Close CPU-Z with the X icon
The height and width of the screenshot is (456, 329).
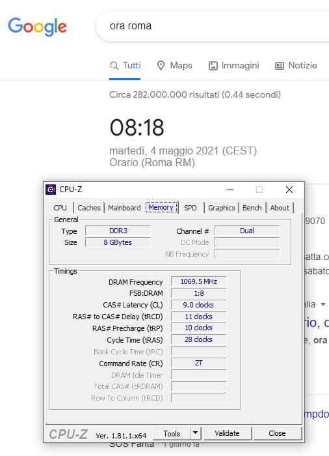coord(289,190)
